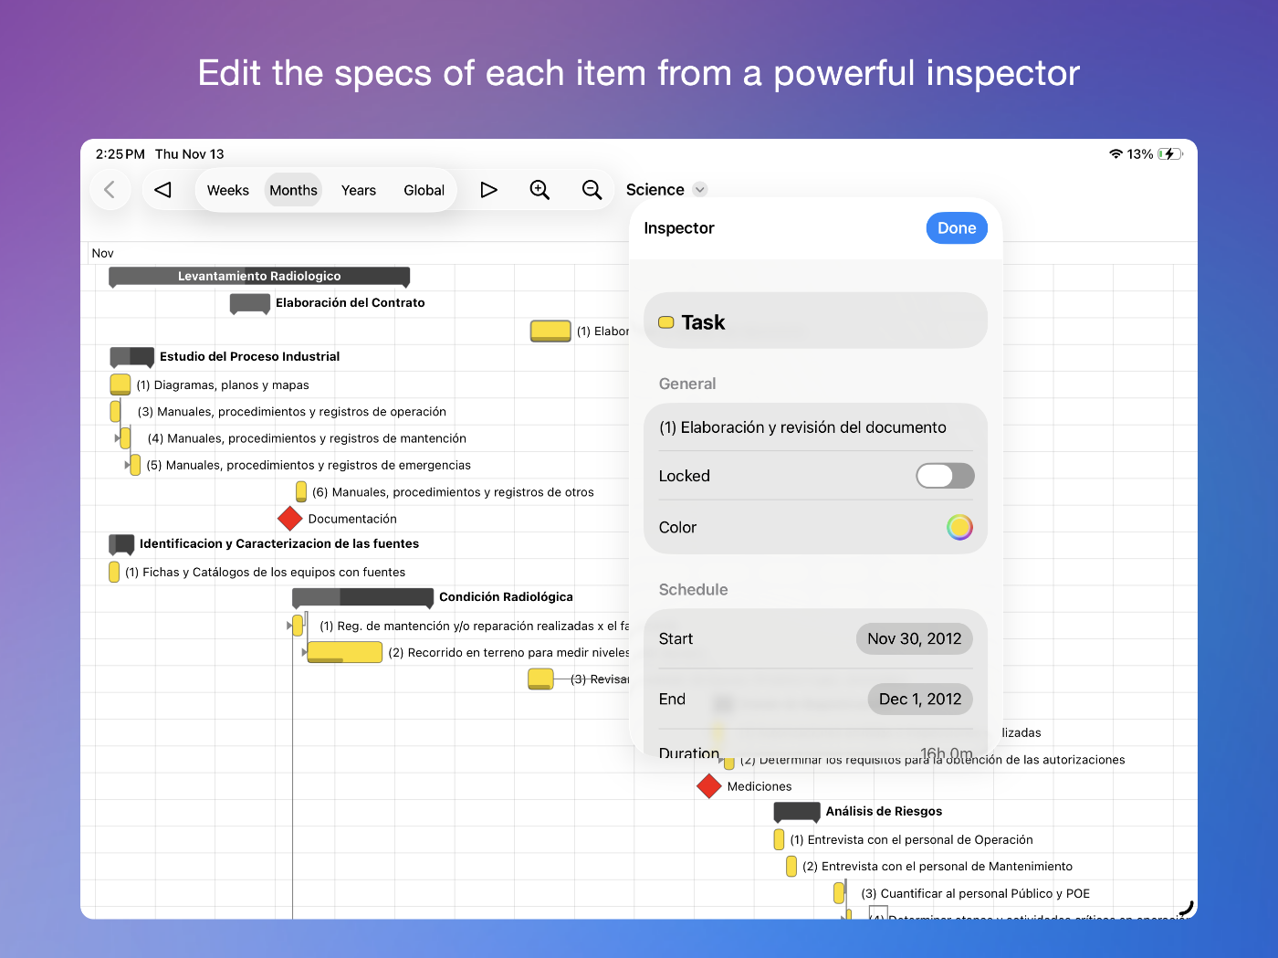Select the Months view button
1278x958 pixels.
pyautogui.click(x=293, y=190)
